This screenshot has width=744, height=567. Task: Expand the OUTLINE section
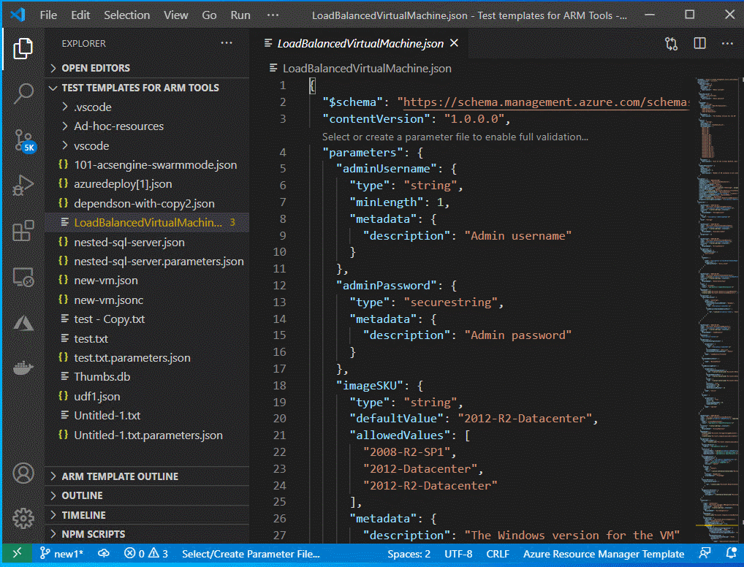(147, 495)
